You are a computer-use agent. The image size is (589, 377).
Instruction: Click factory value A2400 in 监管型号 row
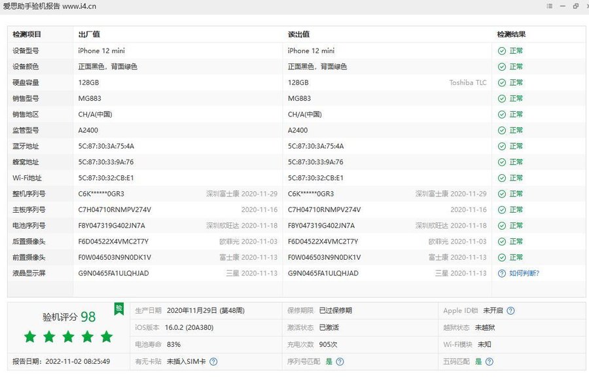(88, 130)
